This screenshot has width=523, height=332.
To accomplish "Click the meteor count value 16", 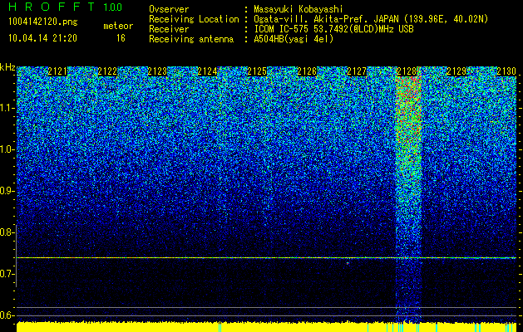I will pyautogui.click(x=121, y=38).
